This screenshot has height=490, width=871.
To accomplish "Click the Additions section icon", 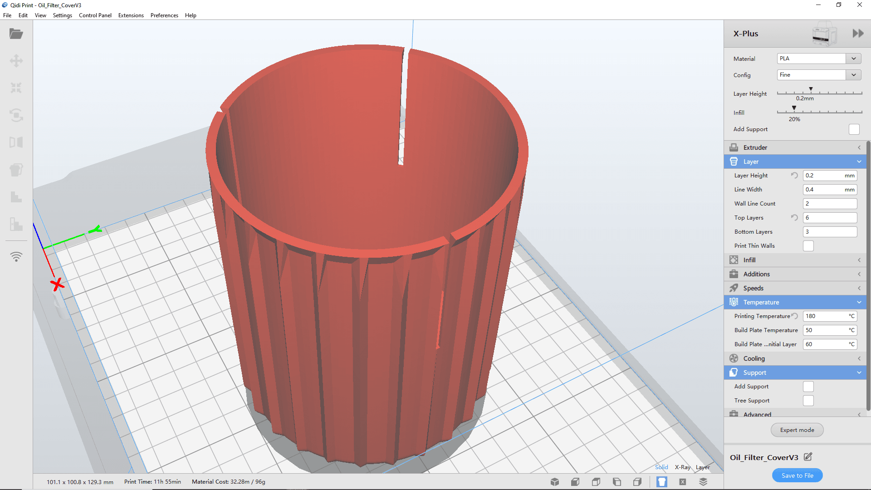I will point(734,274).
